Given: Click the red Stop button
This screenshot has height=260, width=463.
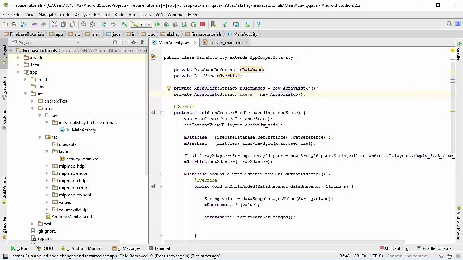Looking at the screenshot, I should [203, 24].
